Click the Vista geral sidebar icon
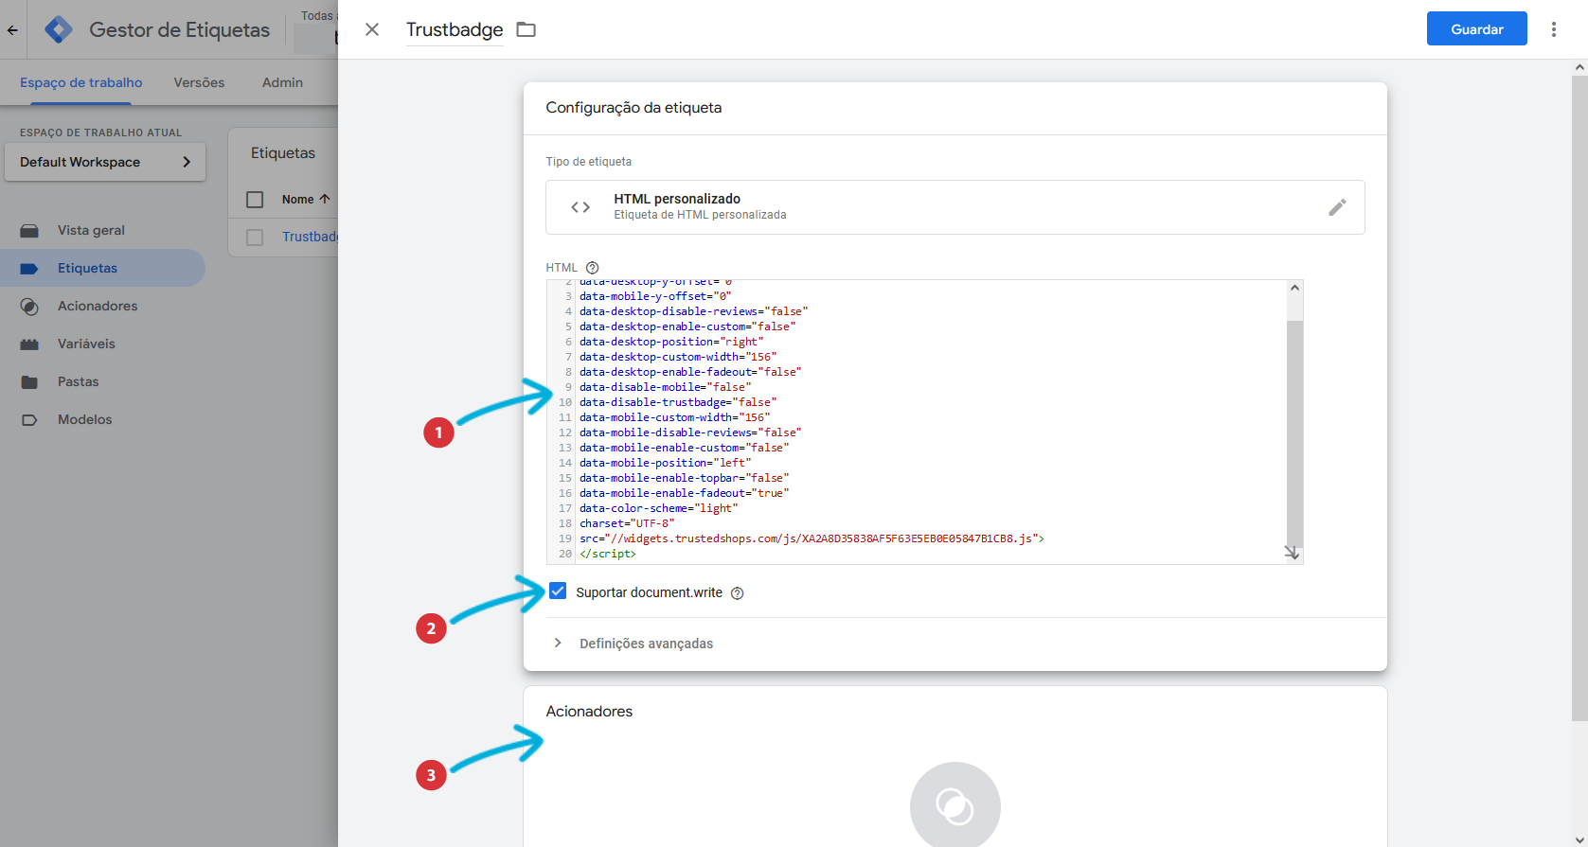Viewport: 1588px width, 847px height. click(29, 230)
